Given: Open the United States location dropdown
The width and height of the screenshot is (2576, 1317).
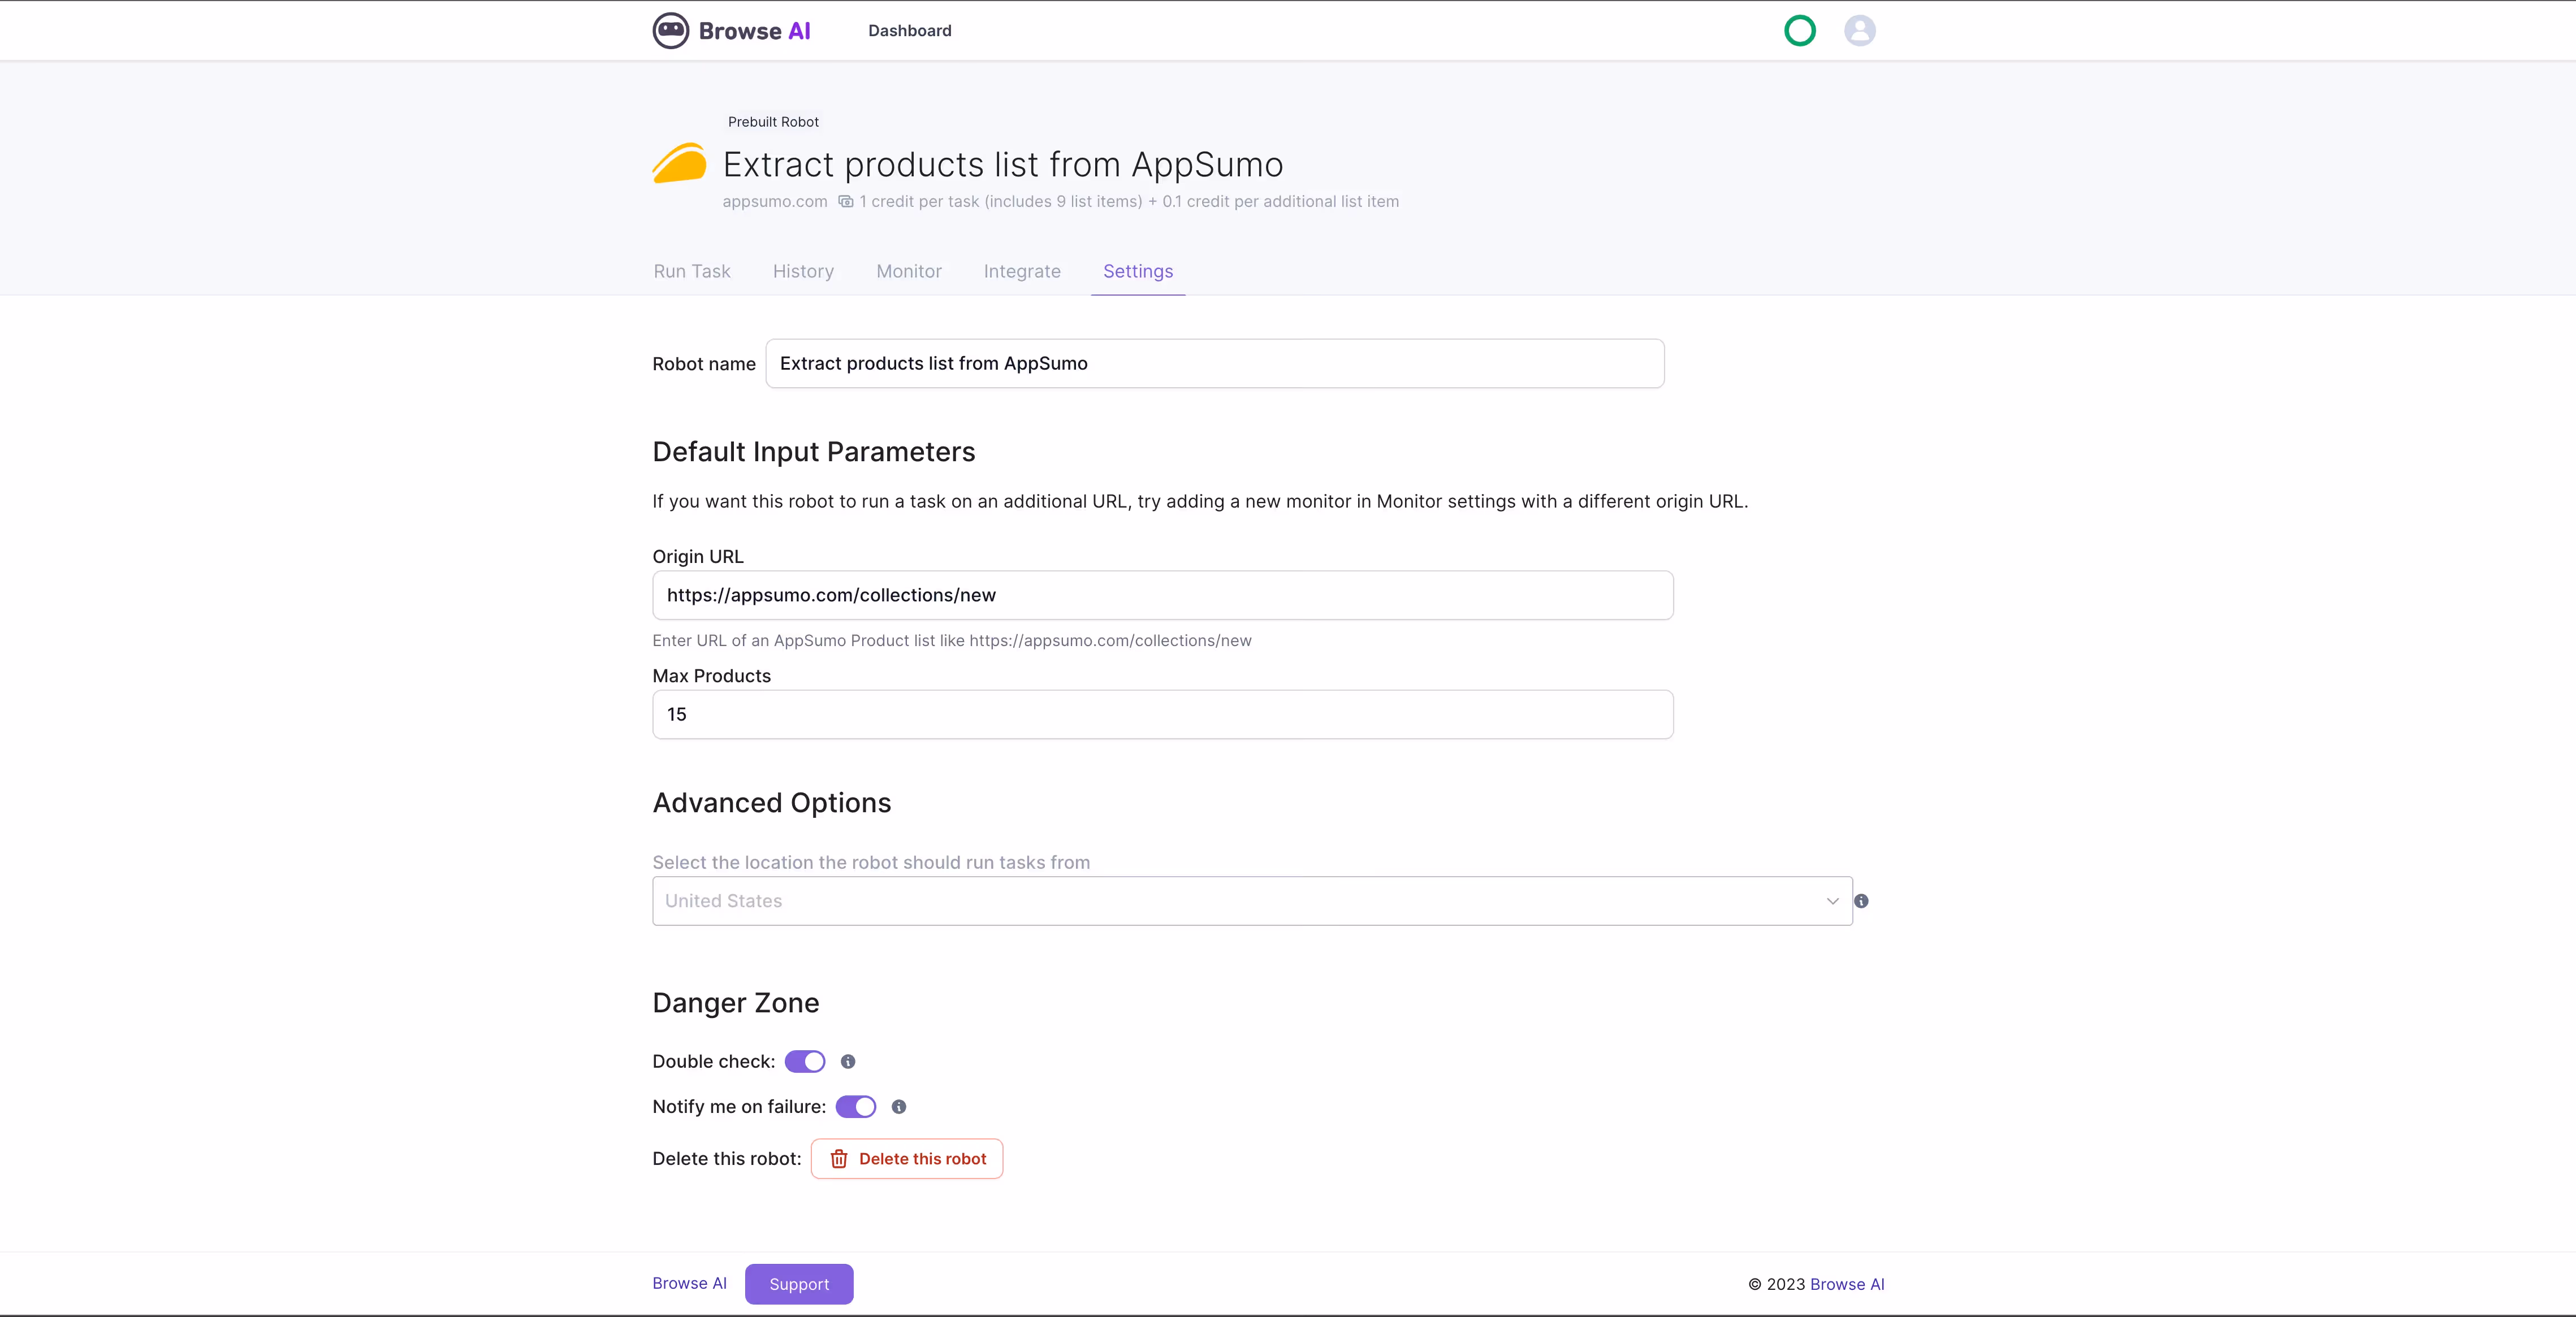Looking at the screenshot, I should 1252,901.
